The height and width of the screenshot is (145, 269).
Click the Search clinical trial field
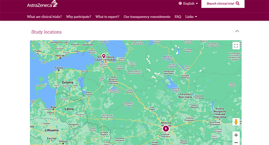(223, 4)
